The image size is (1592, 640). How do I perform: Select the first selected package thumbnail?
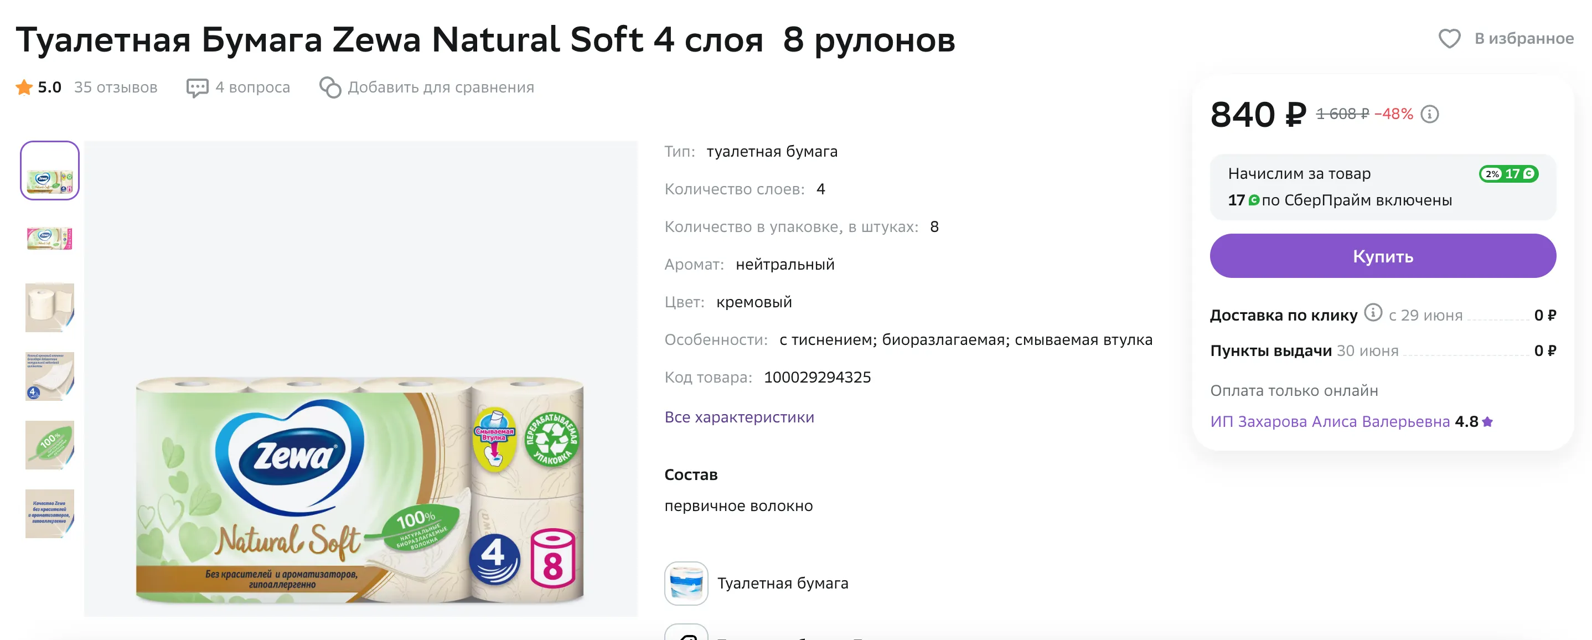49,171
